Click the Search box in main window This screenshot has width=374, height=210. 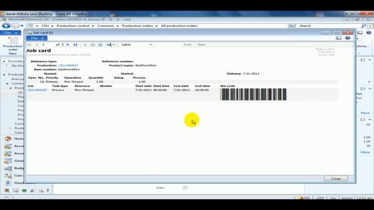point(328,26)
